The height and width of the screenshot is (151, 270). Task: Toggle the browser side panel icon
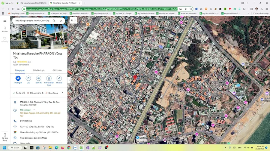point(252,9)
